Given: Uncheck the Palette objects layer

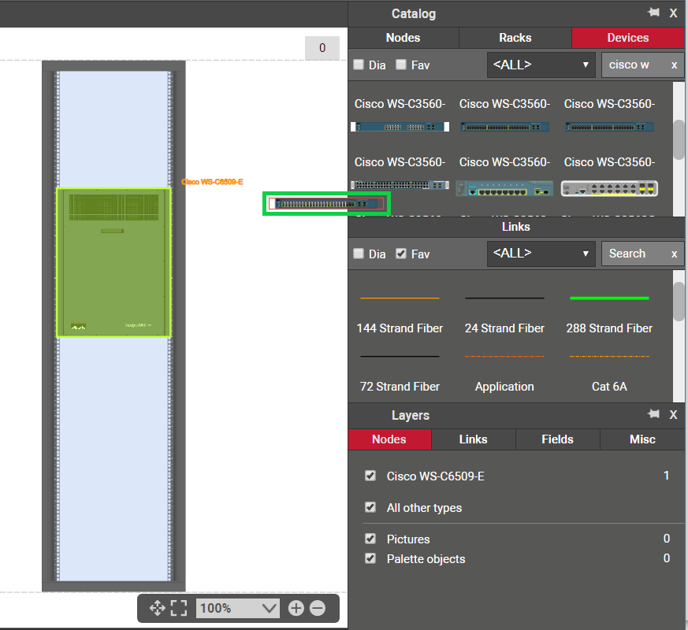Looking at the screenshot, I should point(370,558).
